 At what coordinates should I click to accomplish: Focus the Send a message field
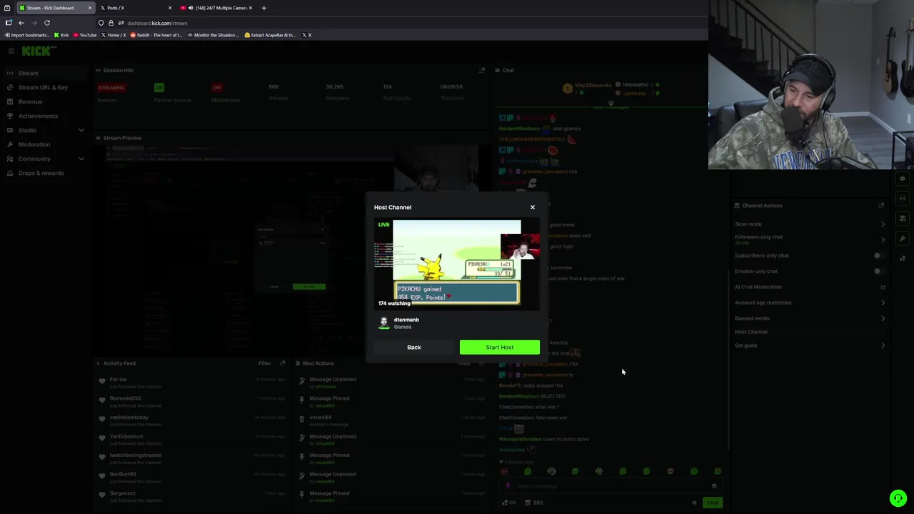coord(611,486)
